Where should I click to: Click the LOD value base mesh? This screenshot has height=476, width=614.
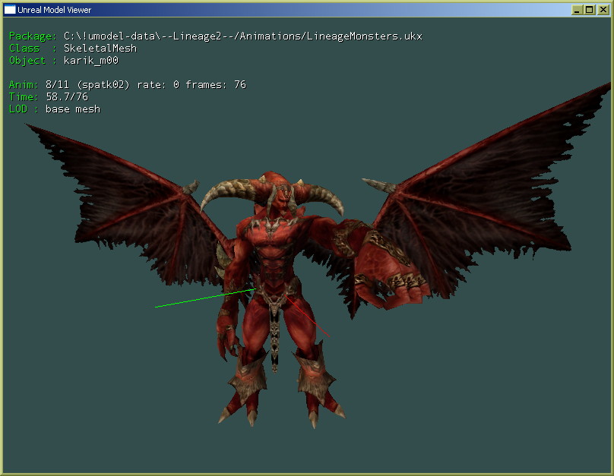point(73,109)
